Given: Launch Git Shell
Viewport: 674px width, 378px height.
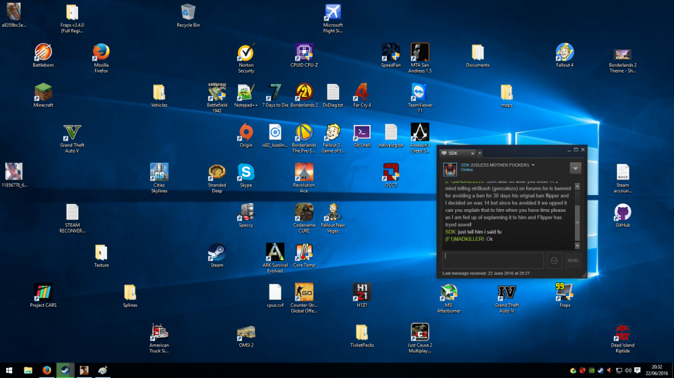Looking at the screenshot, I should tap(362, 135).
